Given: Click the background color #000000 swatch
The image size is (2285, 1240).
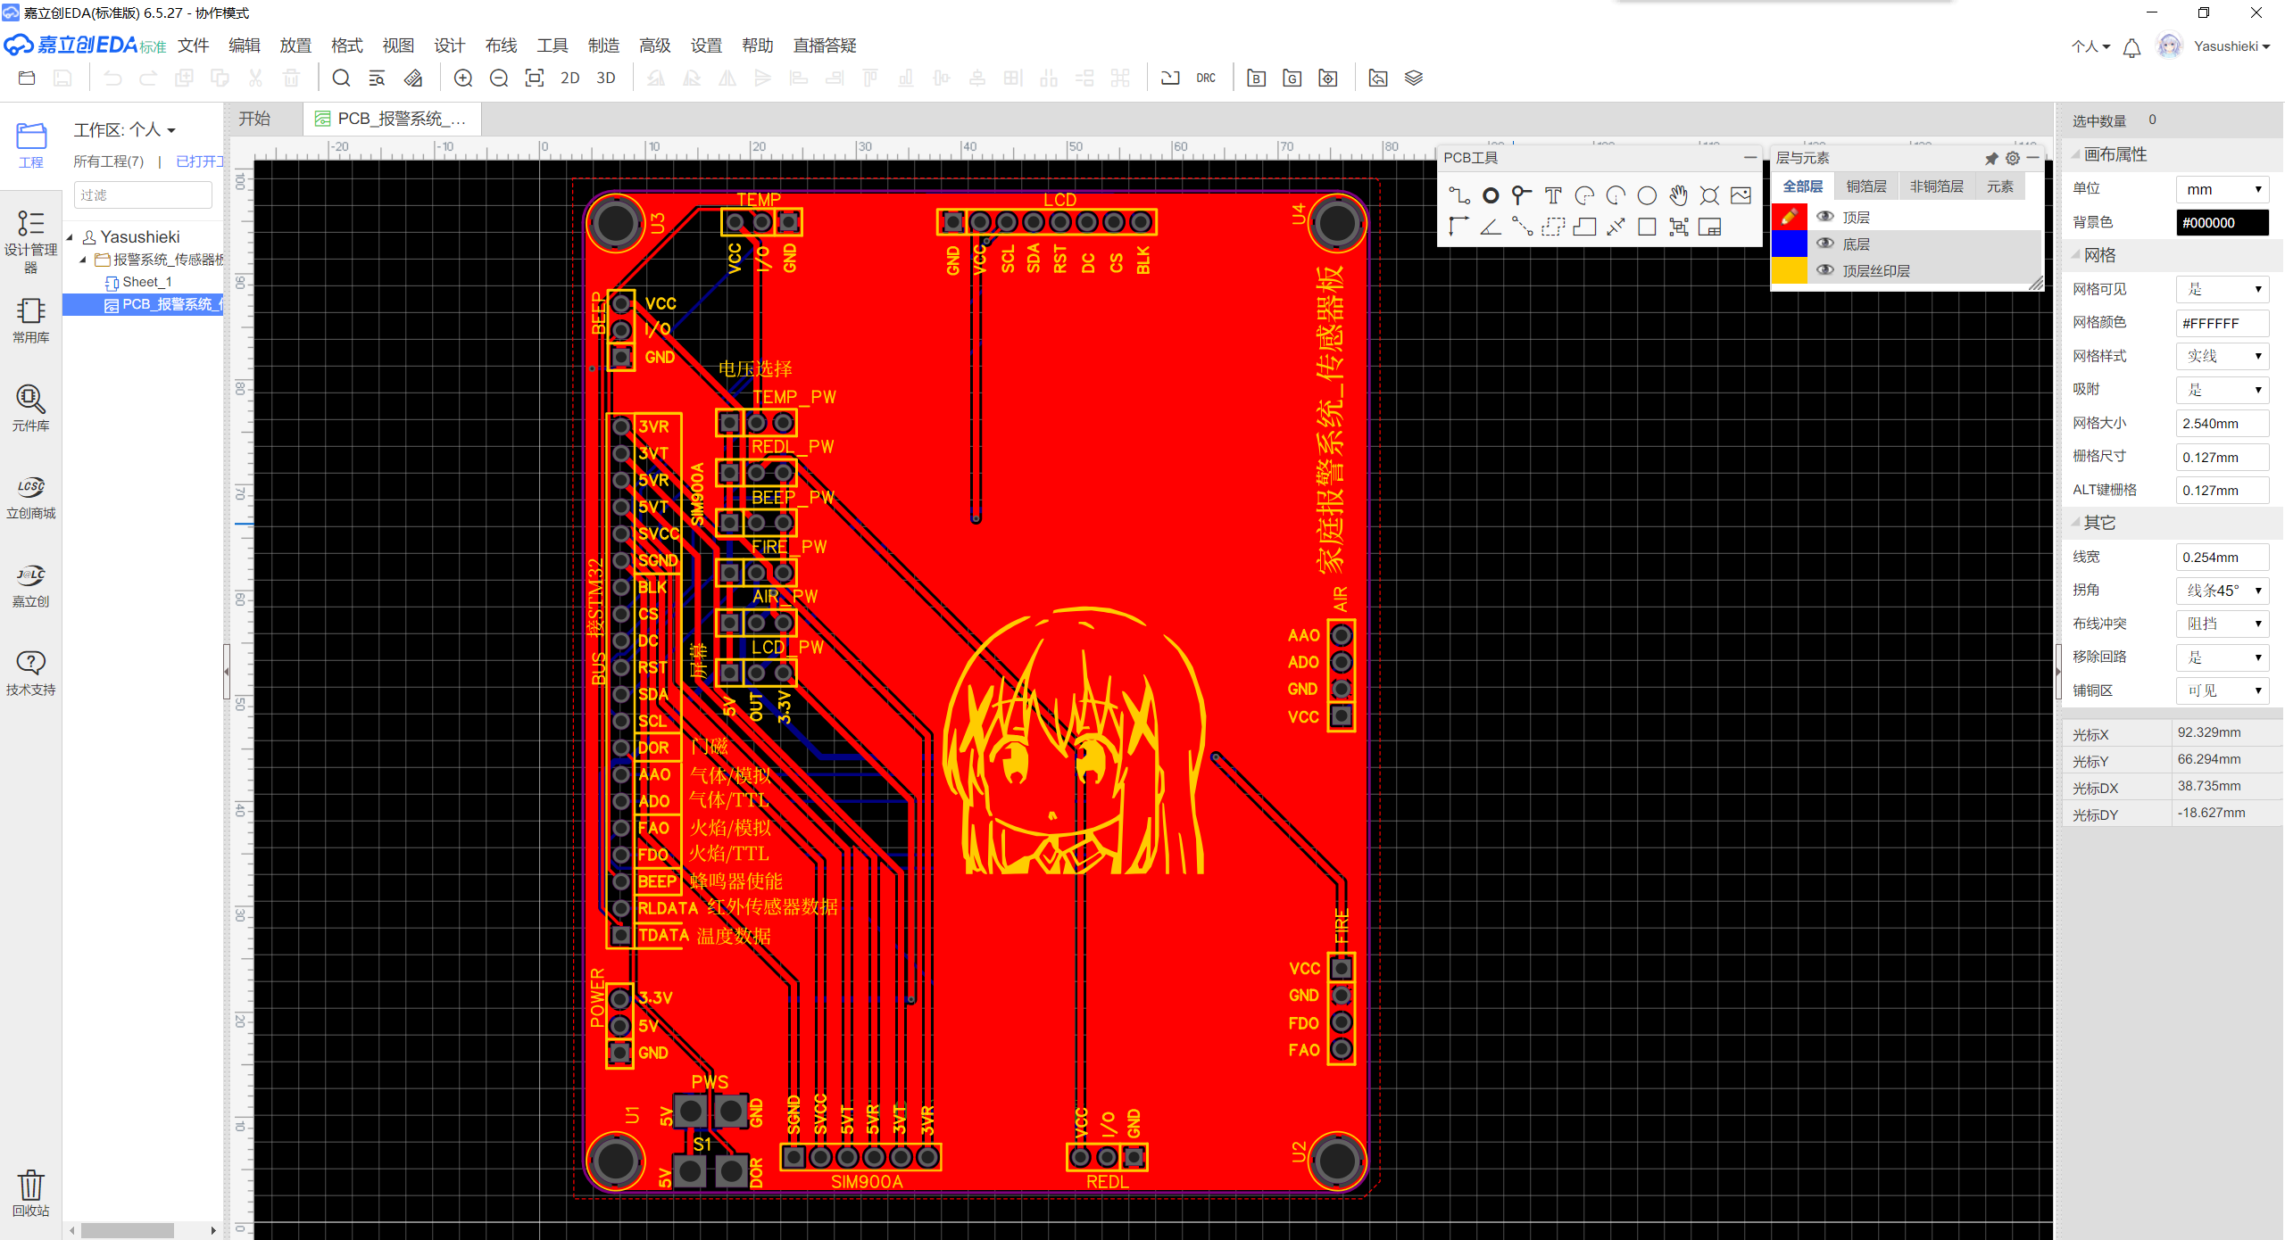Looking at the screenshot, I should pyautogui.click(x=2223, y=223).
